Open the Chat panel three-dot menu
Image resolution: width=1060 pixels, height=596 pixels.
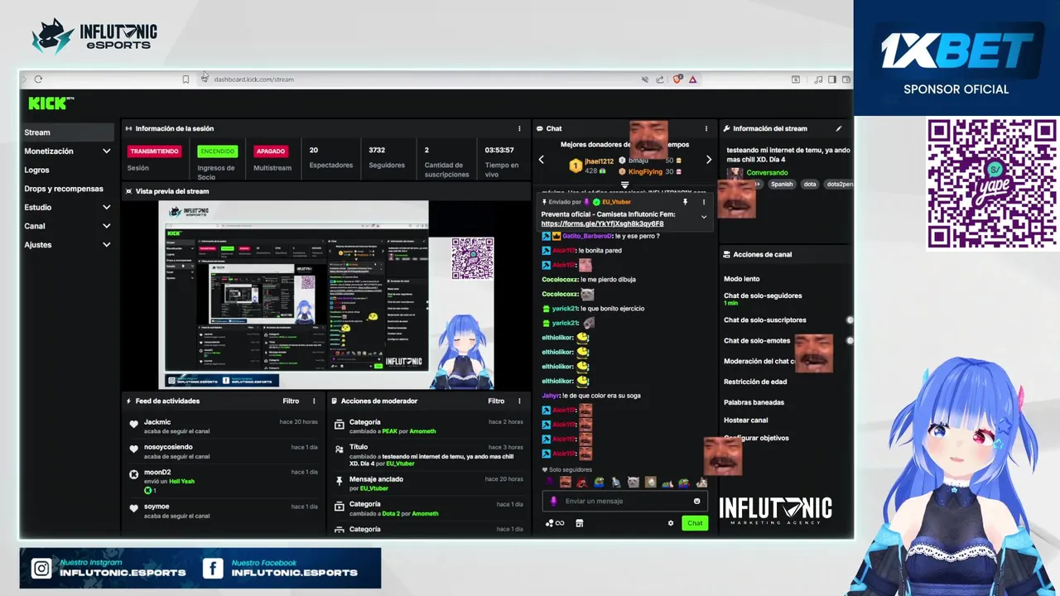pyautogui.click(x=706, y=128)
